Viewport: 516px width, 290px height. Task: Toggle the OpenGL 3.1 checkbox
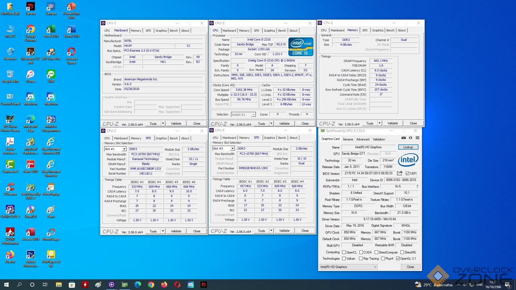click(398, 259)
